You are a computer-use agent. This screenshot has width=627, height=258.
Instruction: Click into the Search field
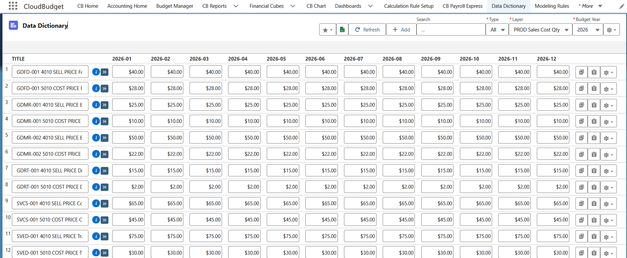point(451,30)
